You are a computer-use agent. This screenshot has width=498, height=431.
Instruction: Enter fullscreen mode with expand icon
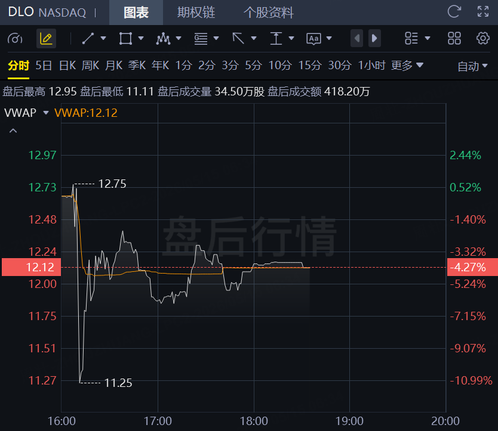(483, 12)
